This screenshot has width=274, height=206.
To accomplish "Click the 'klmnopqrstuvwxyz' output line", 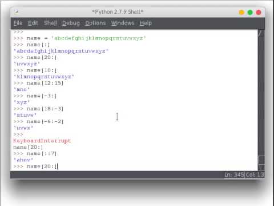I will click(x=43, y=77).
